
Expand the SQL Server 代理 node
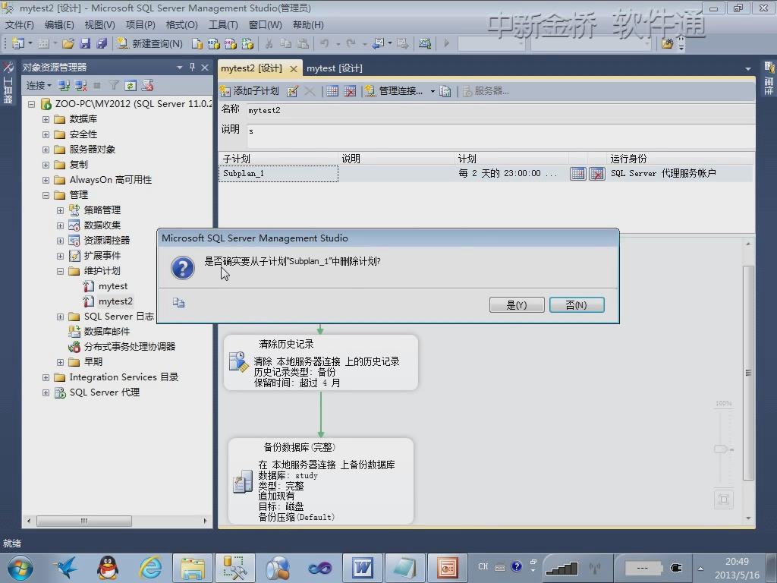click(x=46, y=392)
